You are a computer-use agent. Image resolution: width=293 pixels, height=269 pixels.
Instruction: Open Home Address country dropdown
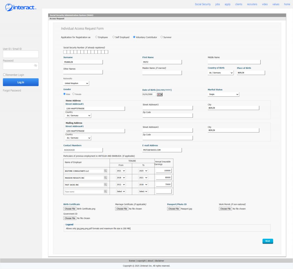(x=78, y=116)
